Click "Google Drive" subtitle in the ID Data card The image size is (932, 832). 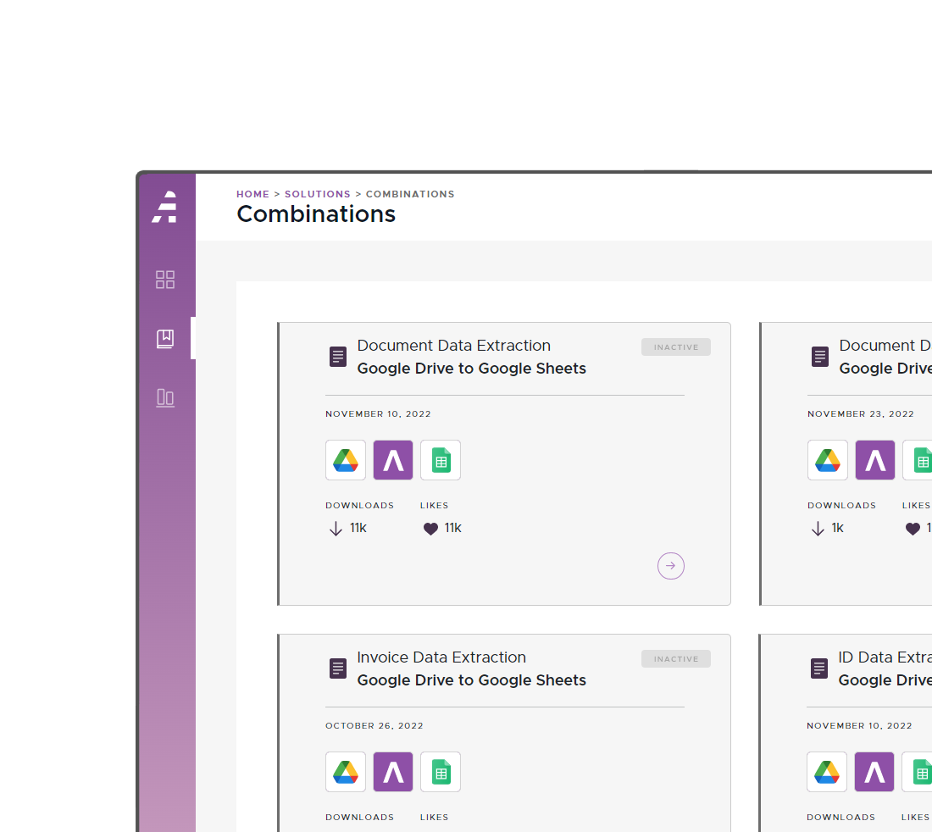click(885, 680)
